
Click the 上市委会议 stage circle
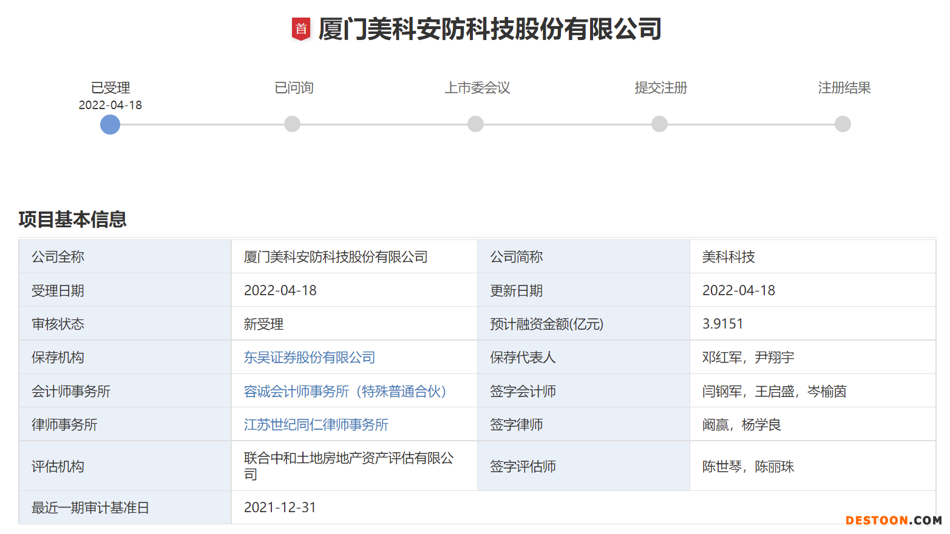click(x=476, y=124)
